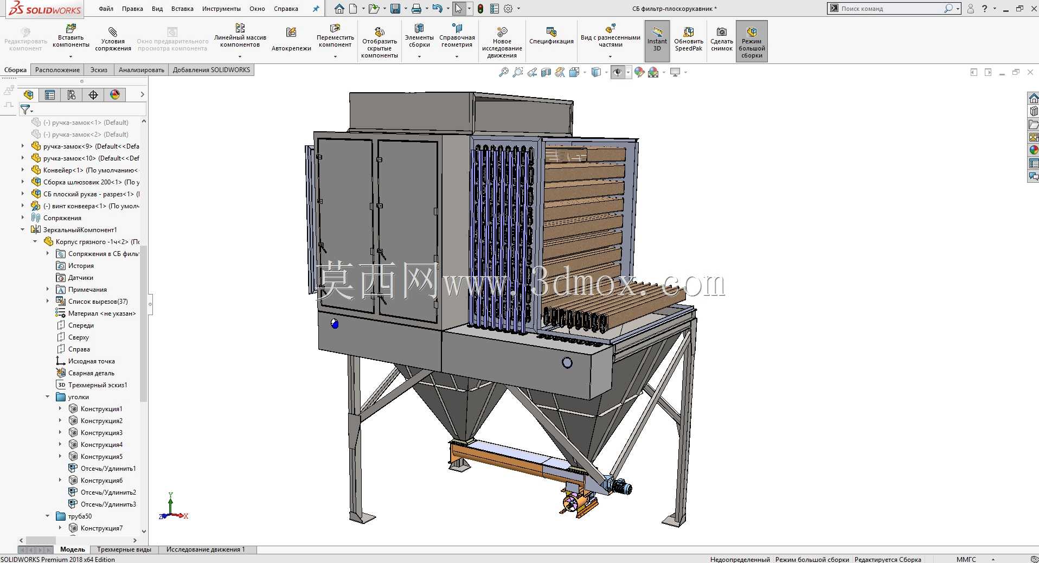
Task: Toggle the Section View icon in view toolbar
Action: (x=546, y=72)
